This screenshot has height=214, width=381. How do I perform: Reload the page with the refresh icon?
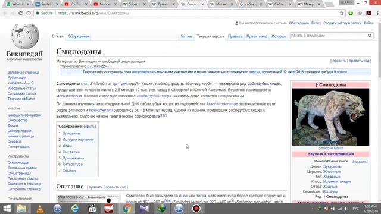pyautogui.click(x=21, y=13)
